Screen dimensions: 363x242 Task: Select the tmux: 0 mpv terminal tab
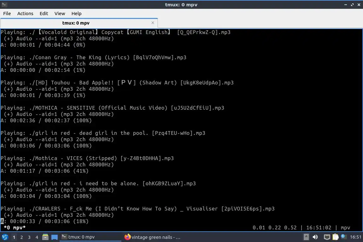(79, 23)
